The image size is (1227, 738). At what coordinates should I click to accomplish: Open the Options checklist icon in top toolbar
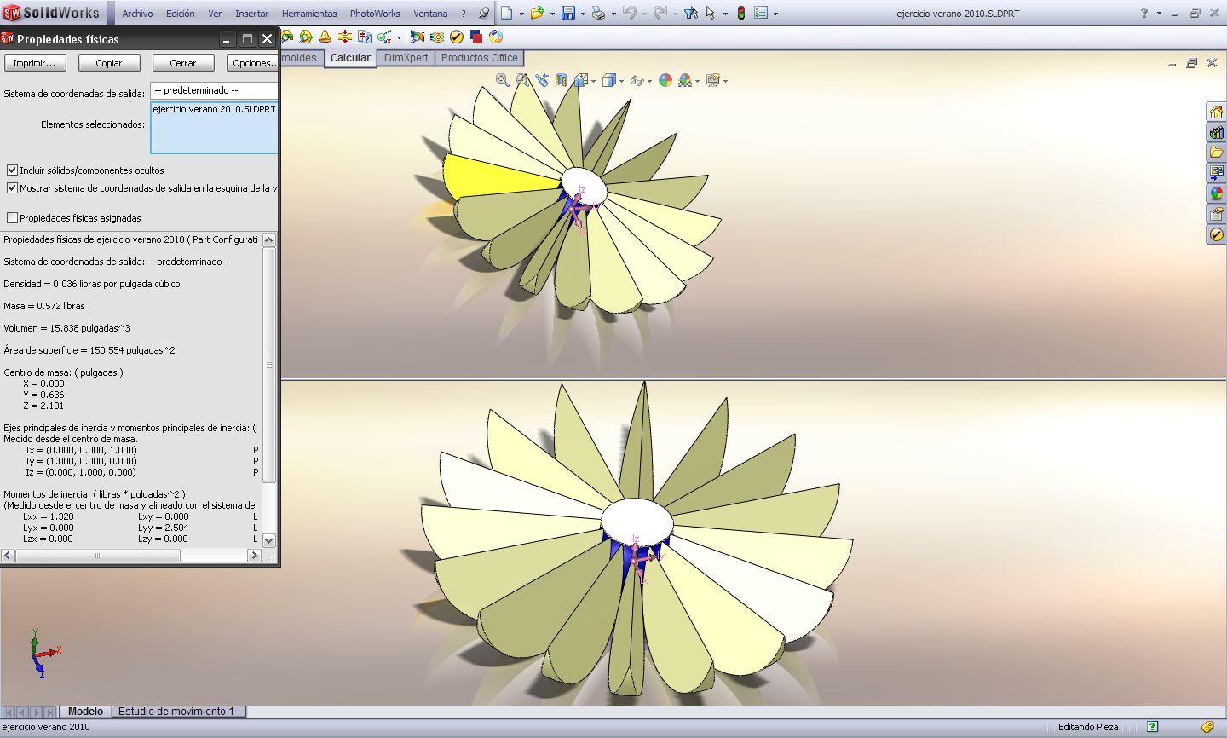coord(761,13)
